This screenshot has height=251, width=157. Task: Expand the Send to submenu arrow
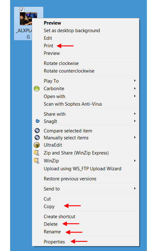[x=135, y=188]
